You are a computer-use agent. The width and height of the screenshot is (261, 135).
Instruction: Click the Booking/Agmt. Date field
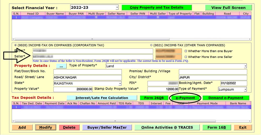(234, 83)
